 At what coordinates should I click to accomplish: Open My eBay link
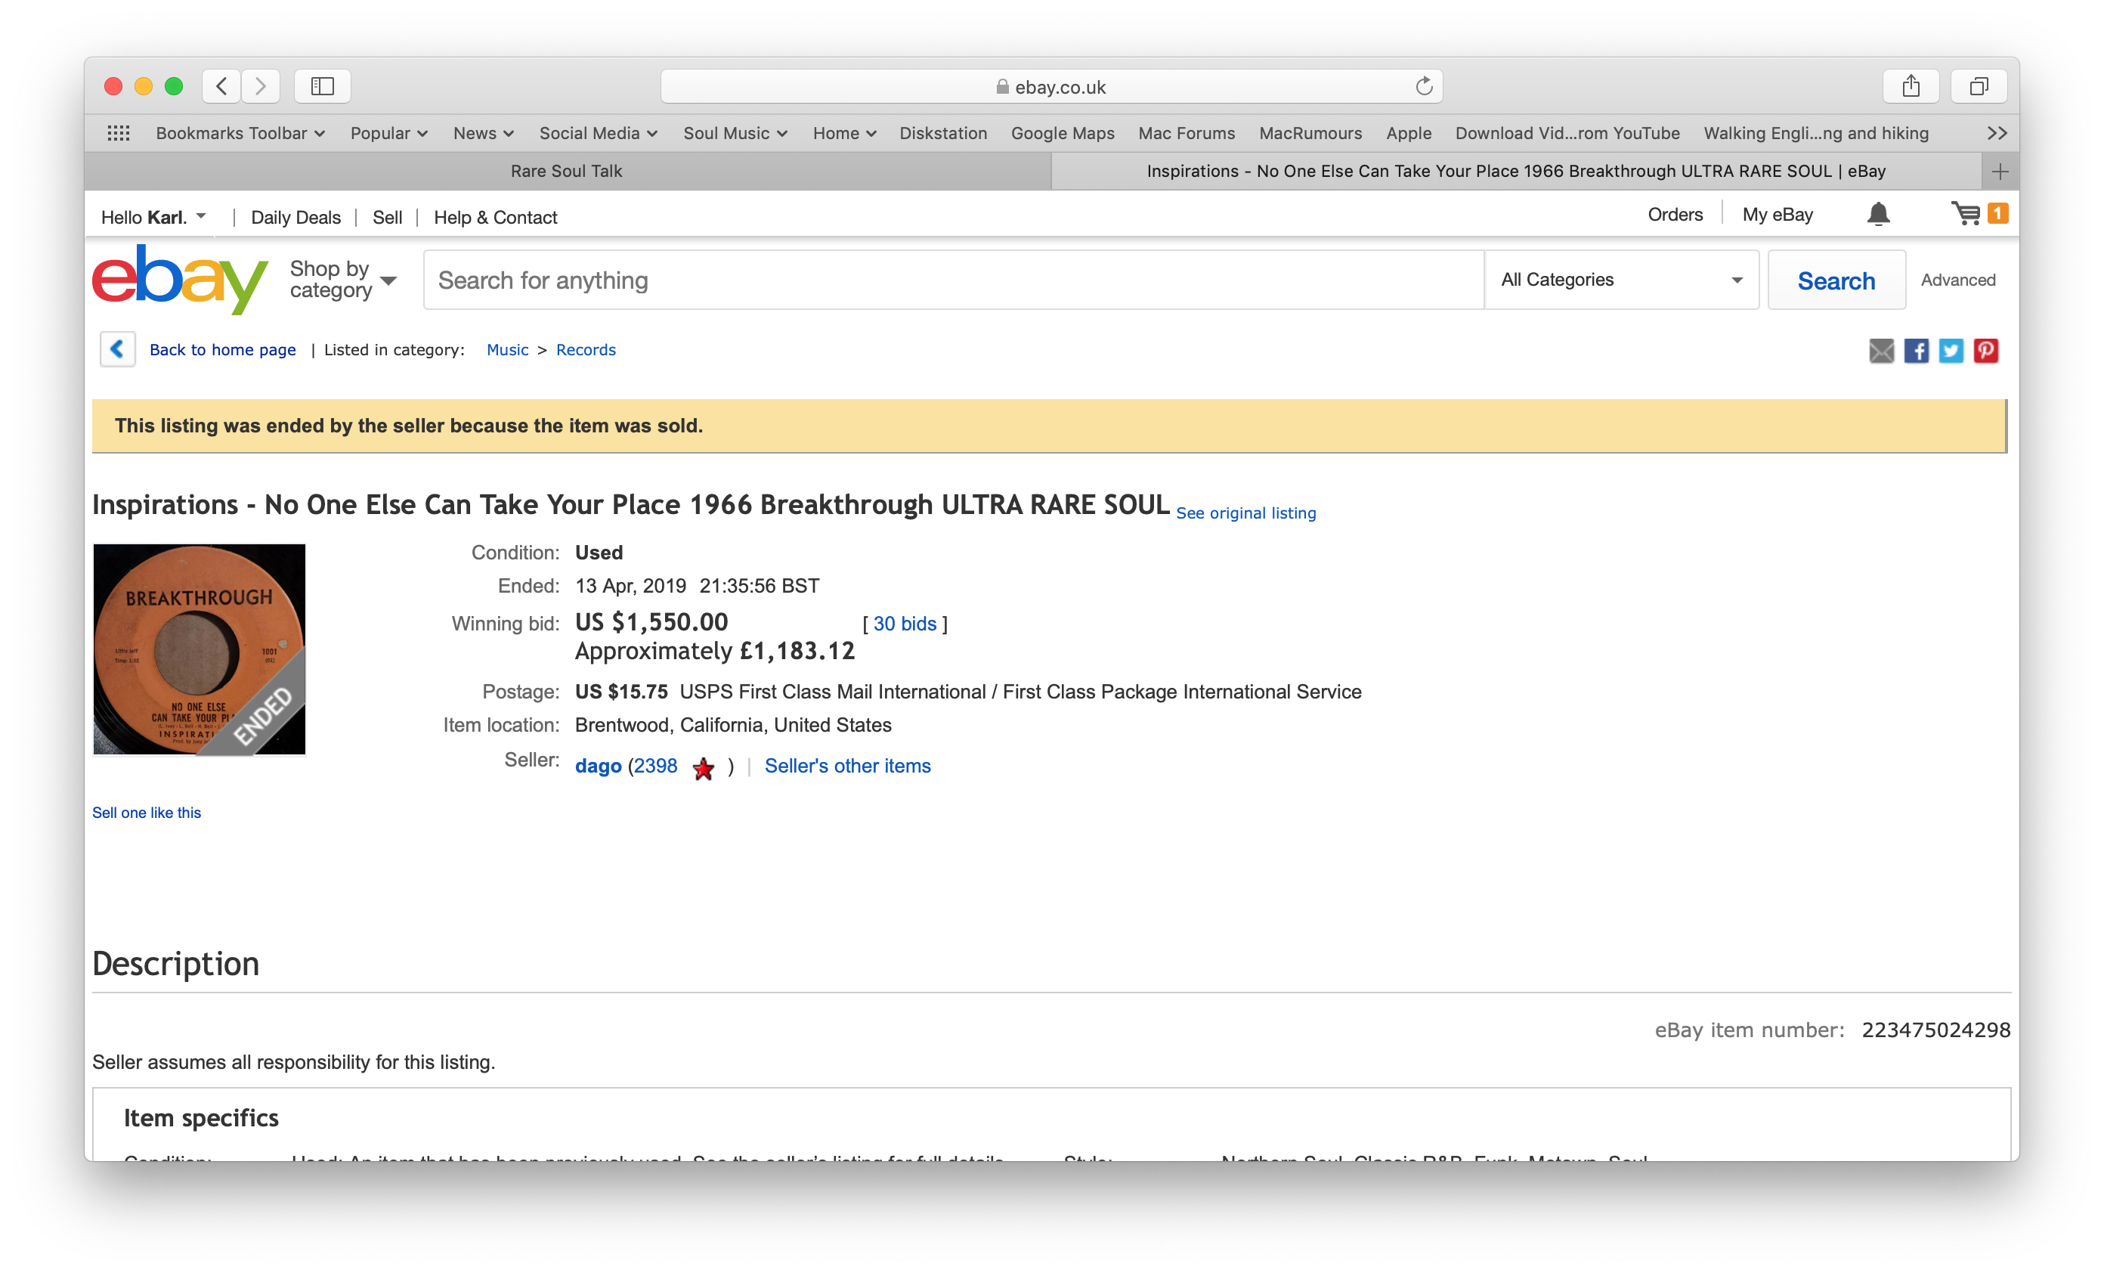(x=1777, y=215)
